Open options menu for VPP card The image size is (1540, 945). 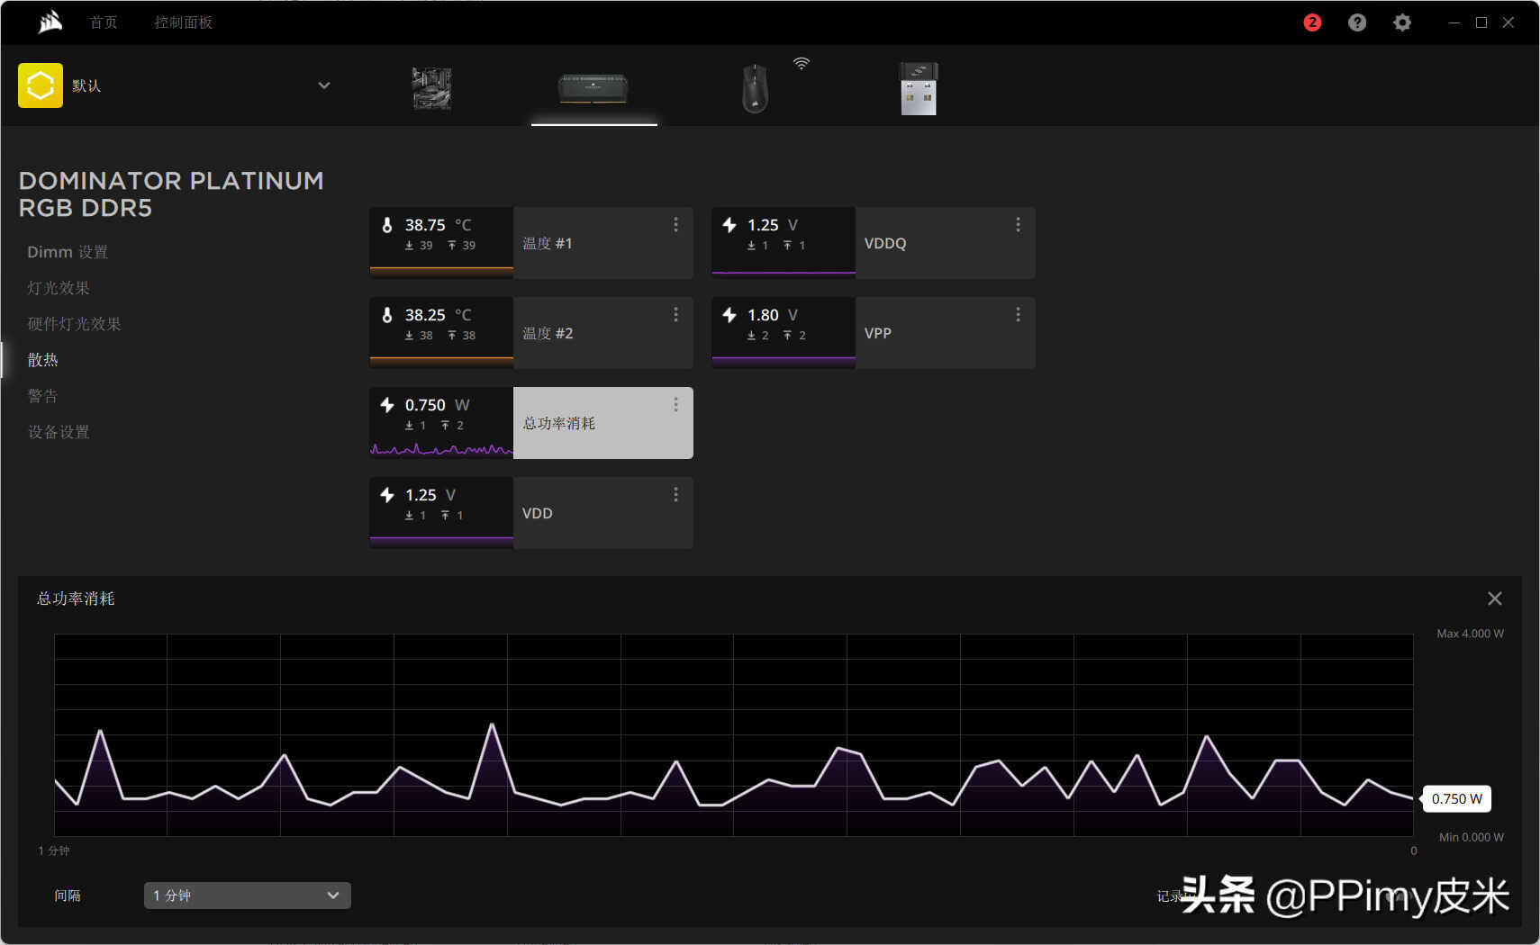1018,315
